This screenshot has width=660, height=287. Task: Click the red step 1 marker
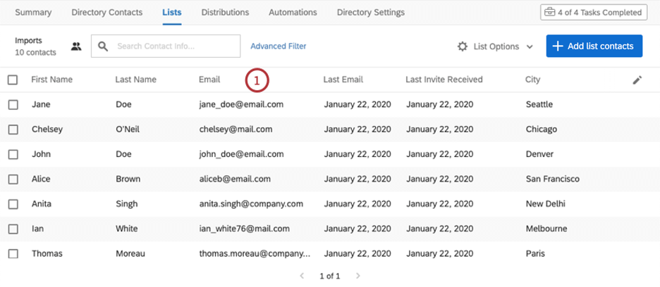tap(257, 81)
